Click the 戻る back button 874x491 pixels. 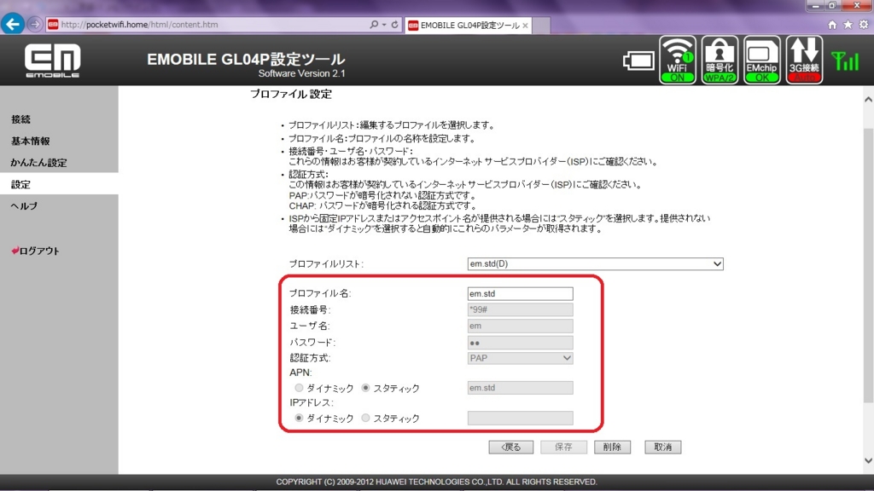[511, 447]
